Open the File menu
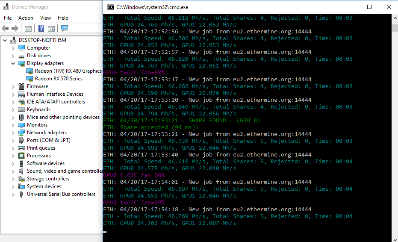Viewport: 398px width, 242px height. click(8, 18)
